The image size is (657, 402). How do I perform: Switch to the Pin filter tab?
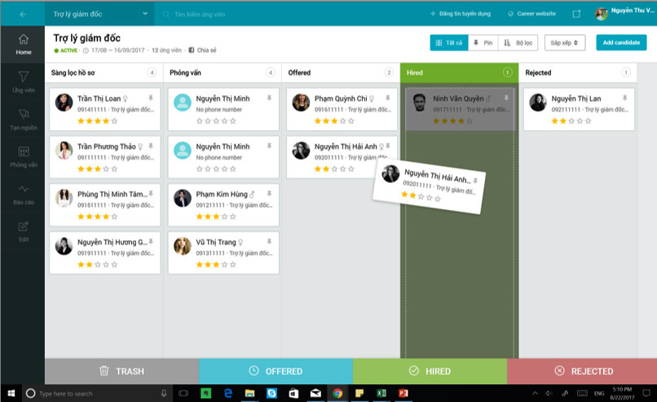[x=483, y=42]
